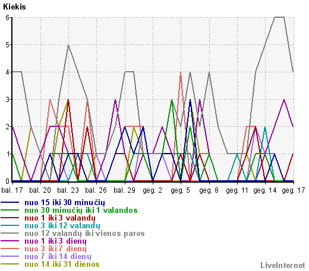309x271 pixels.
Task: Select 'nuo 12 valandų iki vienos paros' label
Action: tap(84, 234)
